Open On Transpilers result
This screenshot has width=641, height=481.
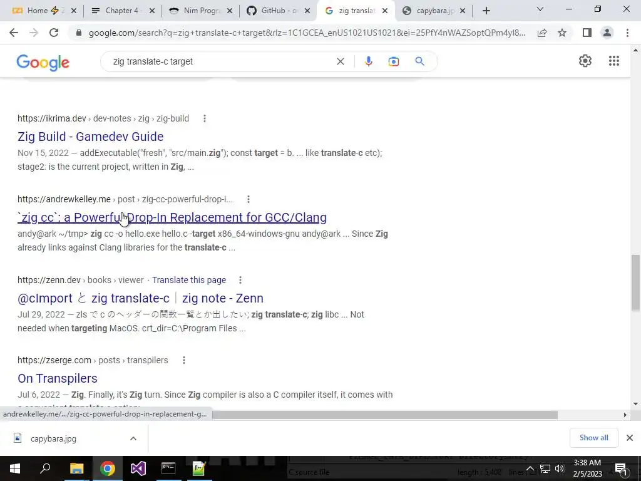(57, 378)
